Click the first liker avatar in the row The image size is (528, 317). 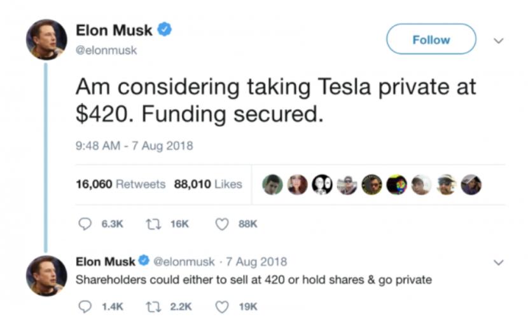tap(272, 184)
